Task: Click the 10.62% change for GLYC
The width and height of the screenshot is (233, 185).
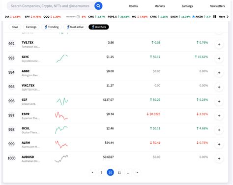Action: pos(201,57)
